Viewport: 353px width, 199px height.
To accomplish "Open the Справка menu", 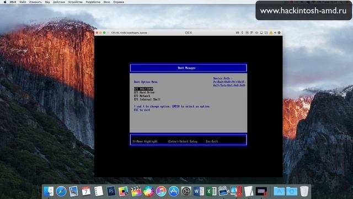I will [119, 2].
